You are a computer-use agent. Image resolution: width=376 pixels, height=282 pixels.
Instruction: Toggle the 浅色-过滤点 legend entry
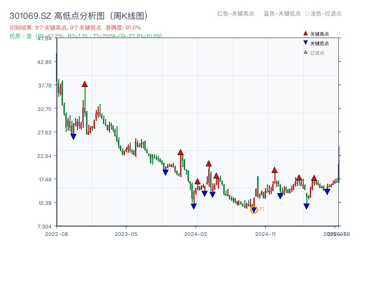323,14
